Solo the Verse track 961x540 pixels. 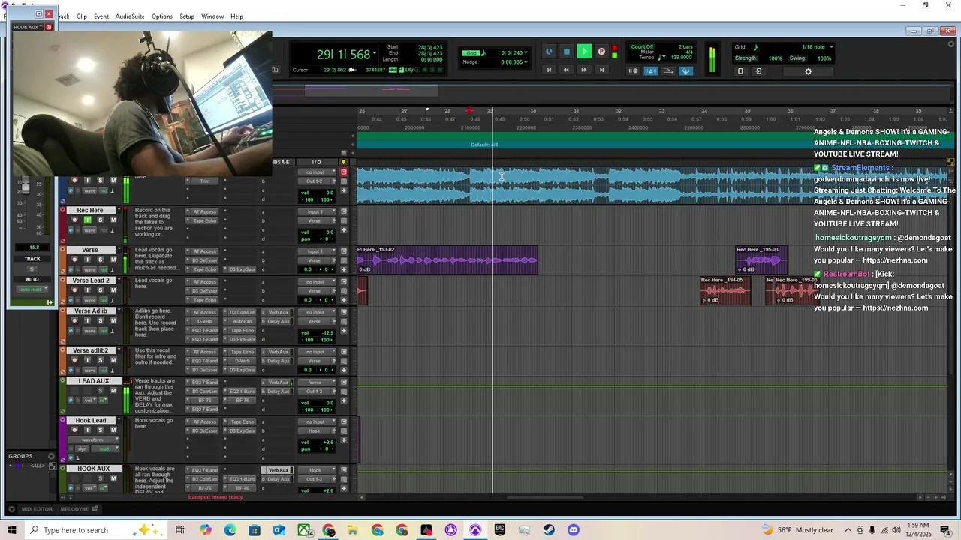coord(100,259)
